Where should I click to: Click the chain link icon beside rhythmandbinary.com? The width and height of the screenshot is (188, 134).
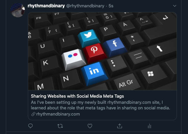coord(33,114)
